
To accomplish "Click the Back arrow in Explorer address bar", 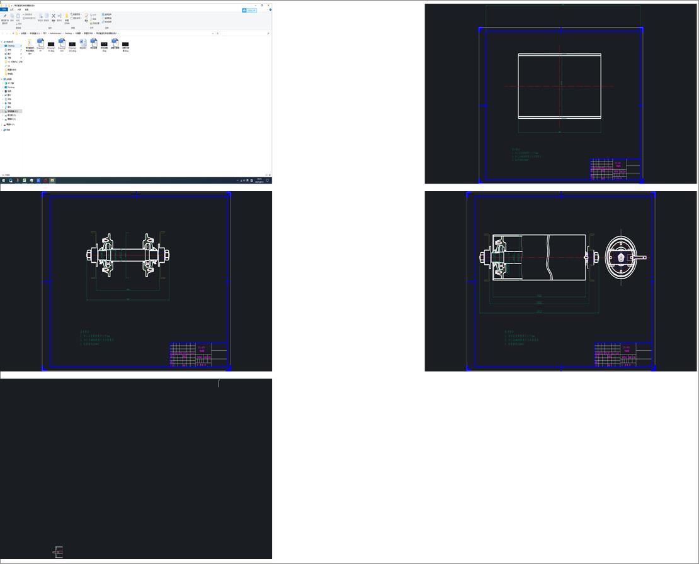I will 3,33.
